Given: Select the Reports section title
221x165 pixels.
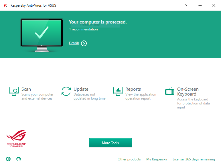Looking at the screenshot, I should pos(133,89).
